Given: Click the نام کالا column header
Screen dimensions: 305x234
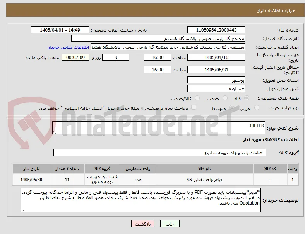Looking at the screenshot, I should 204,169.
